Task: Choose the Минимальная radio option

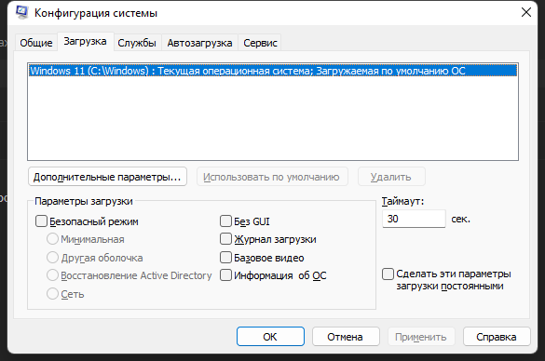Action: (x=52, y=239)
